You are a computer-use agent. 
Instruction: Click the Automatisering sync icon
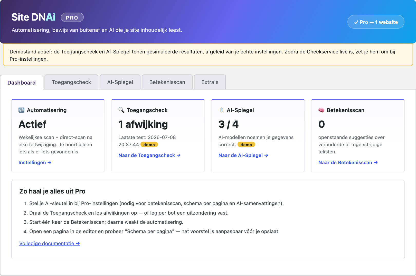point(22,110)
